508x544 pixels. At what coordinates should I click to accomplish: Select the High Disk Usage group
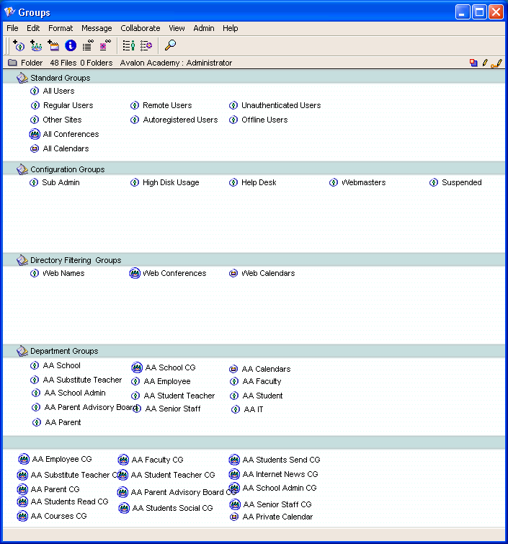pyautogui.click(x=170, y=182)
